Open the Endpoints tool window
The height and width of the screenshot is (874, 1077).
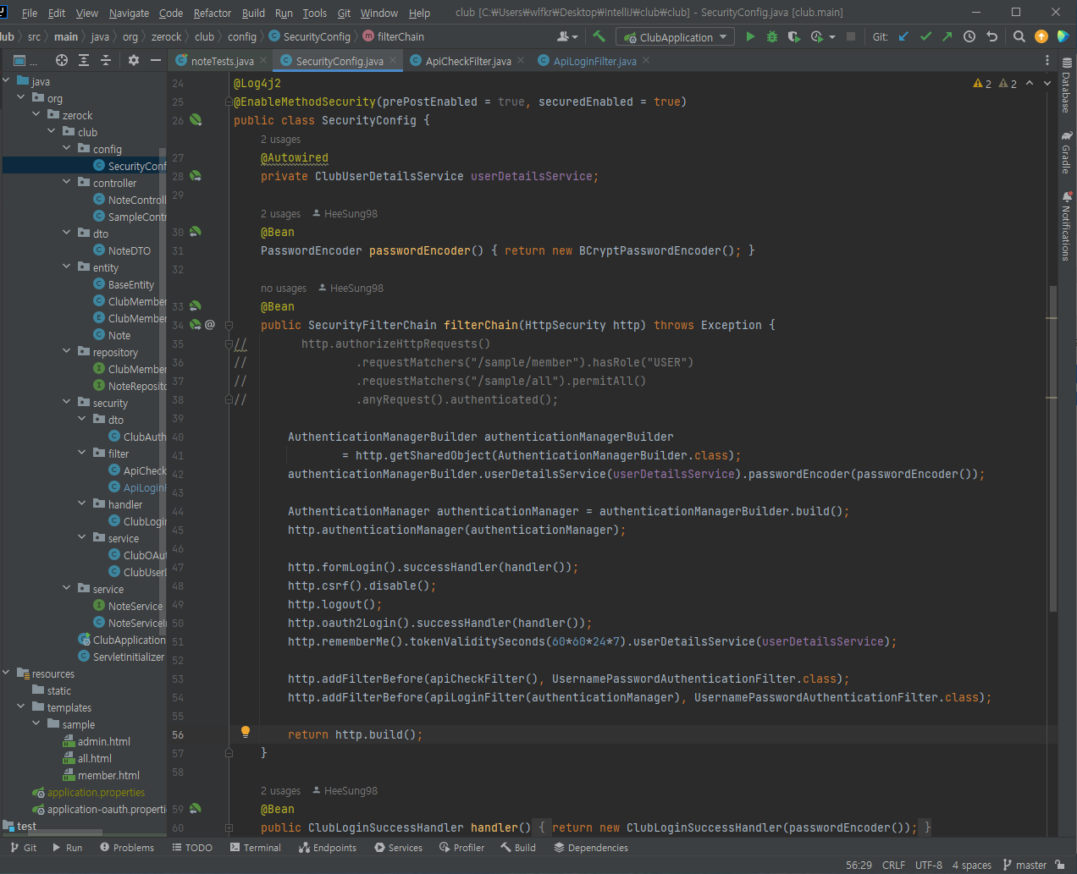click(x=327, y=847)
